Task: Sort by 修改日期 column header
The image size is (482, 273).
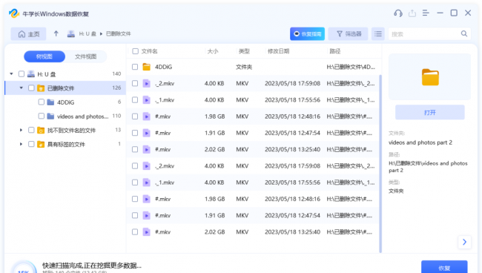Action: tap(279, 51)
